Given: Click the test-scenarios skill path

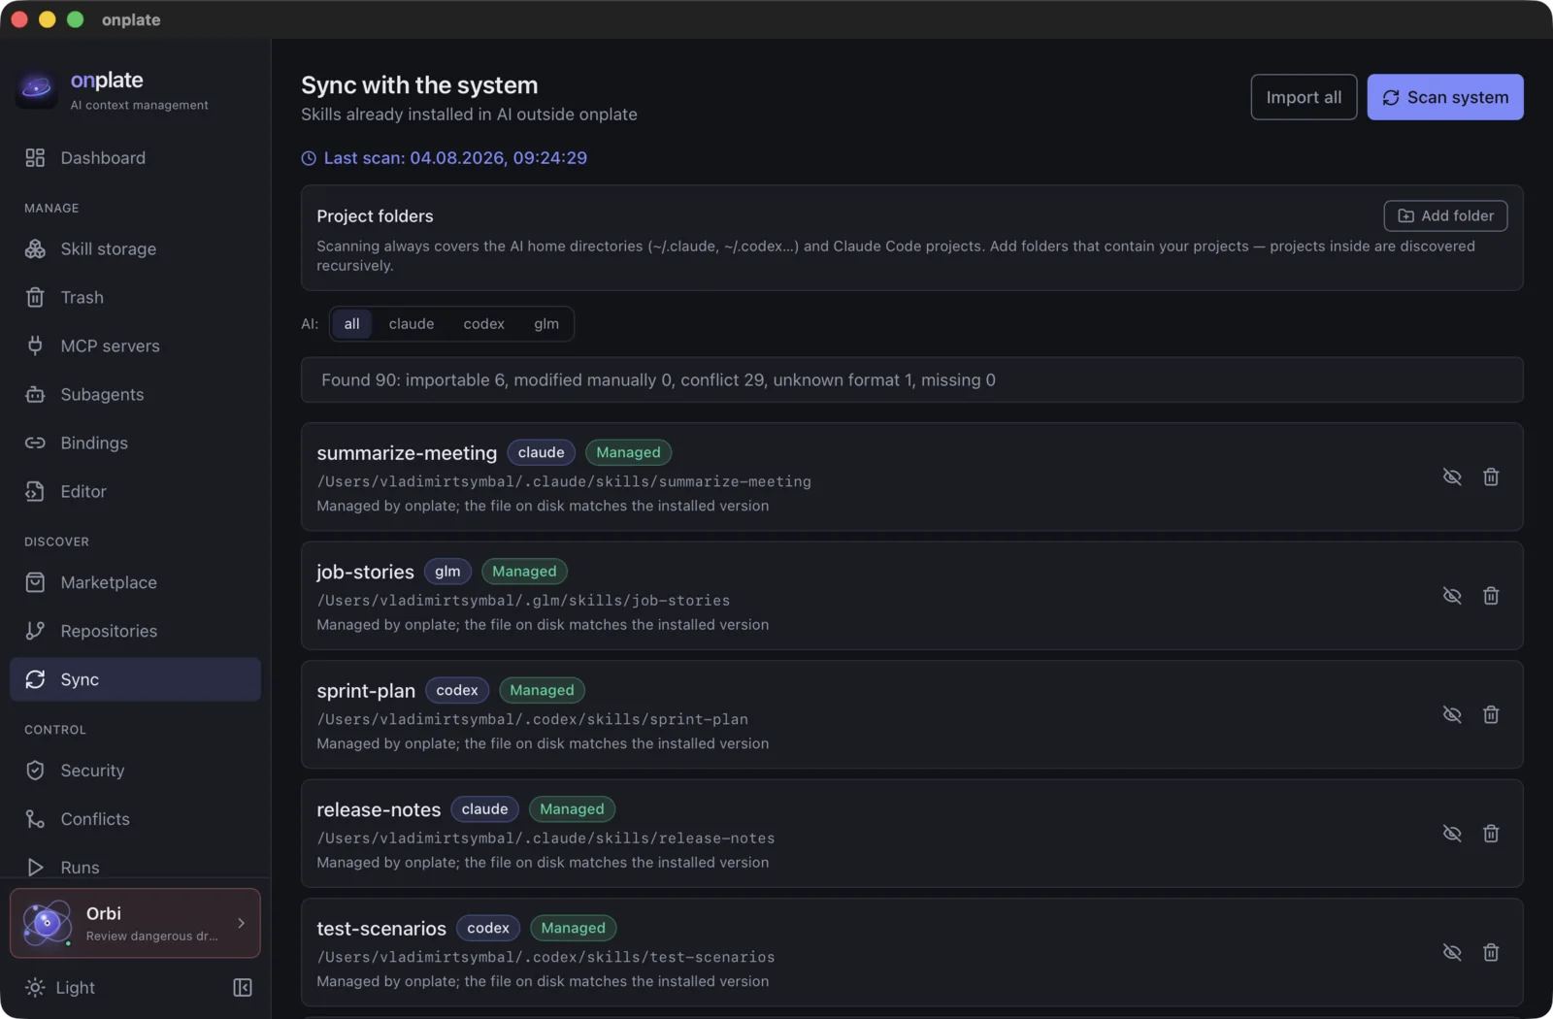Looking at the screenshot, I should tap(545, 958).
